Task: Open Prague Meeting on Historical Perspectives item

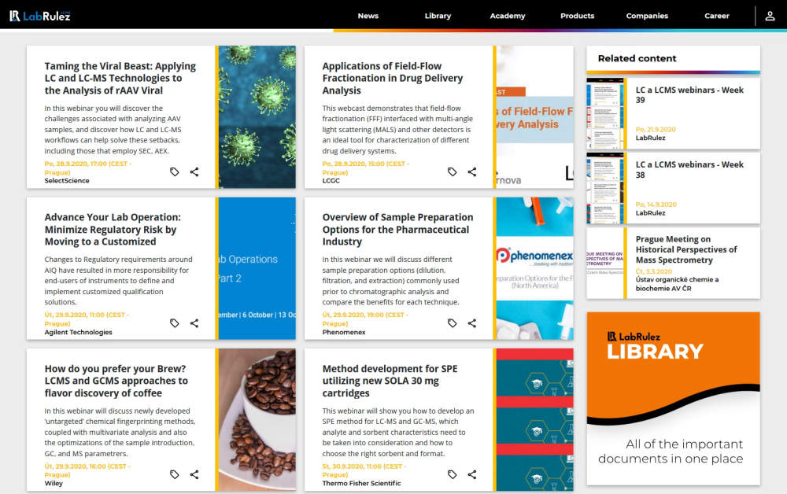Action: 686,250
